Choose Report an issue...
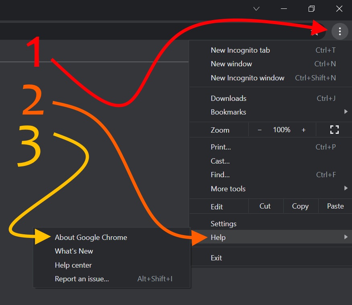352x305 pixels. click(112, 279)
